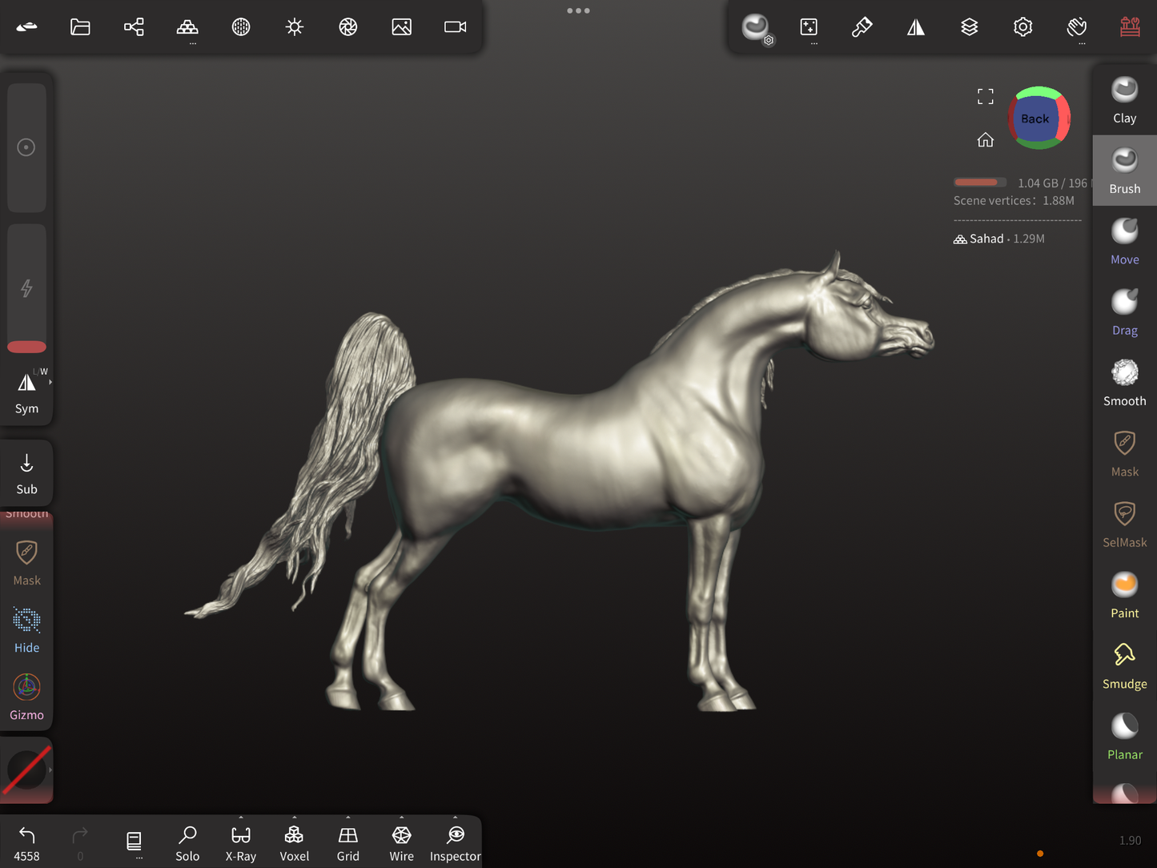Choose the Planar tool

[x=1124, y=737]
